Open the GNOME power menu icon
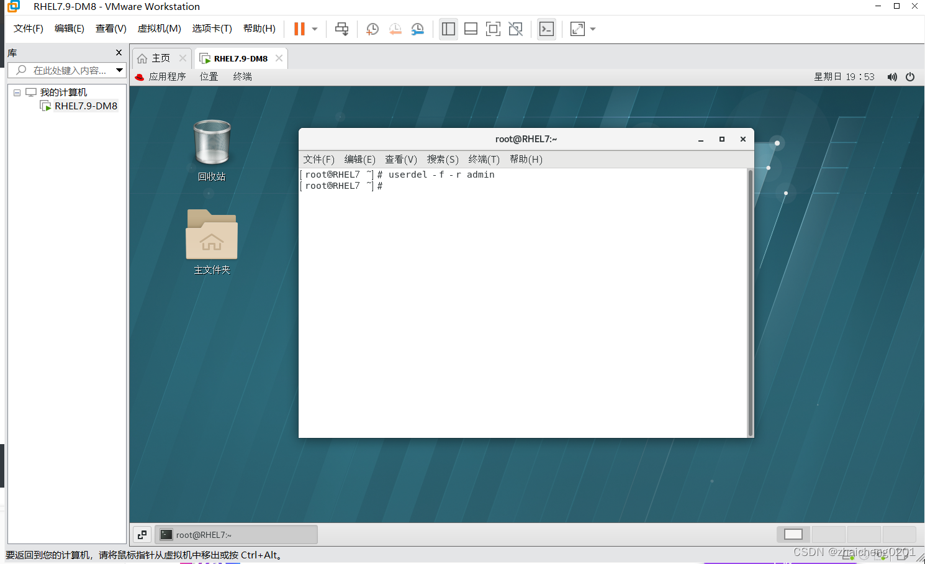The image size is (925, 564). (910, 77)
